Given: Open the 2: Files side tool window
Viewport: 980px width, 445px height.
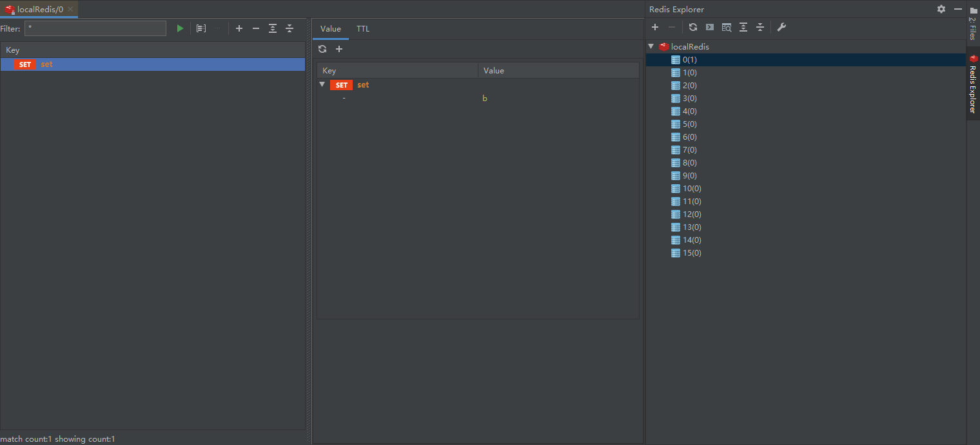Looking at the screenshot, I should [973, 23].
